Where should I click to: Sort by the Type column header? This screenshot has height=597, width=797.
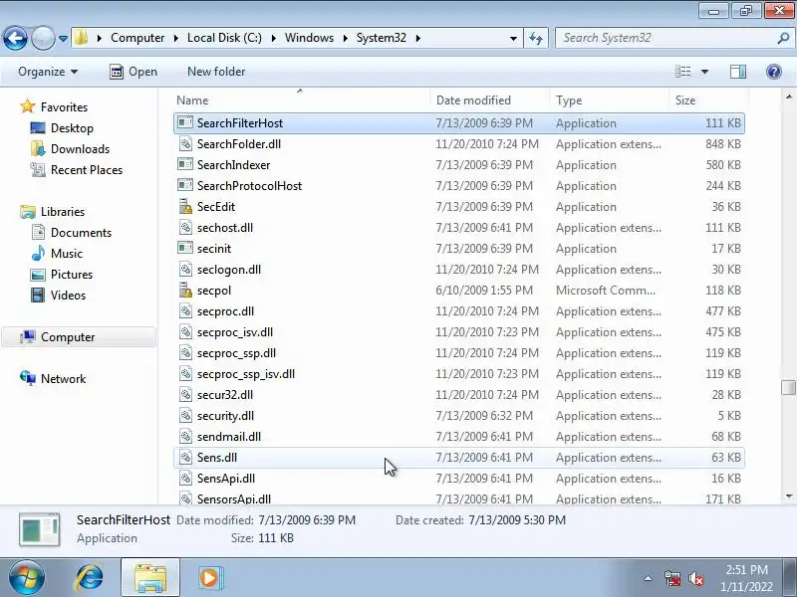pyautogui.click(x=609, y=100)
